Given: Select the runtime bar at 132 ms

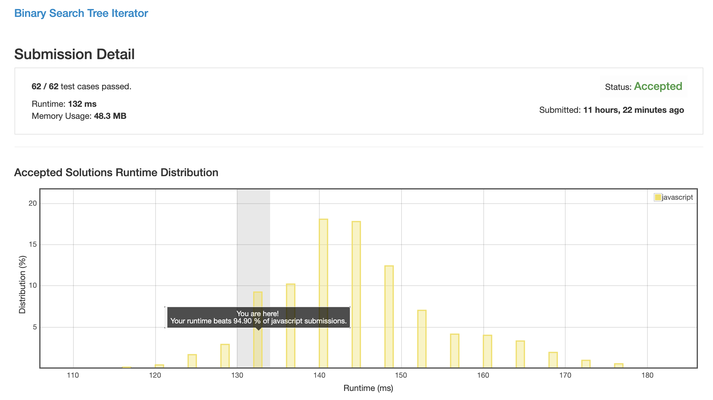Looking at the screenshot, I should point(258,330).
